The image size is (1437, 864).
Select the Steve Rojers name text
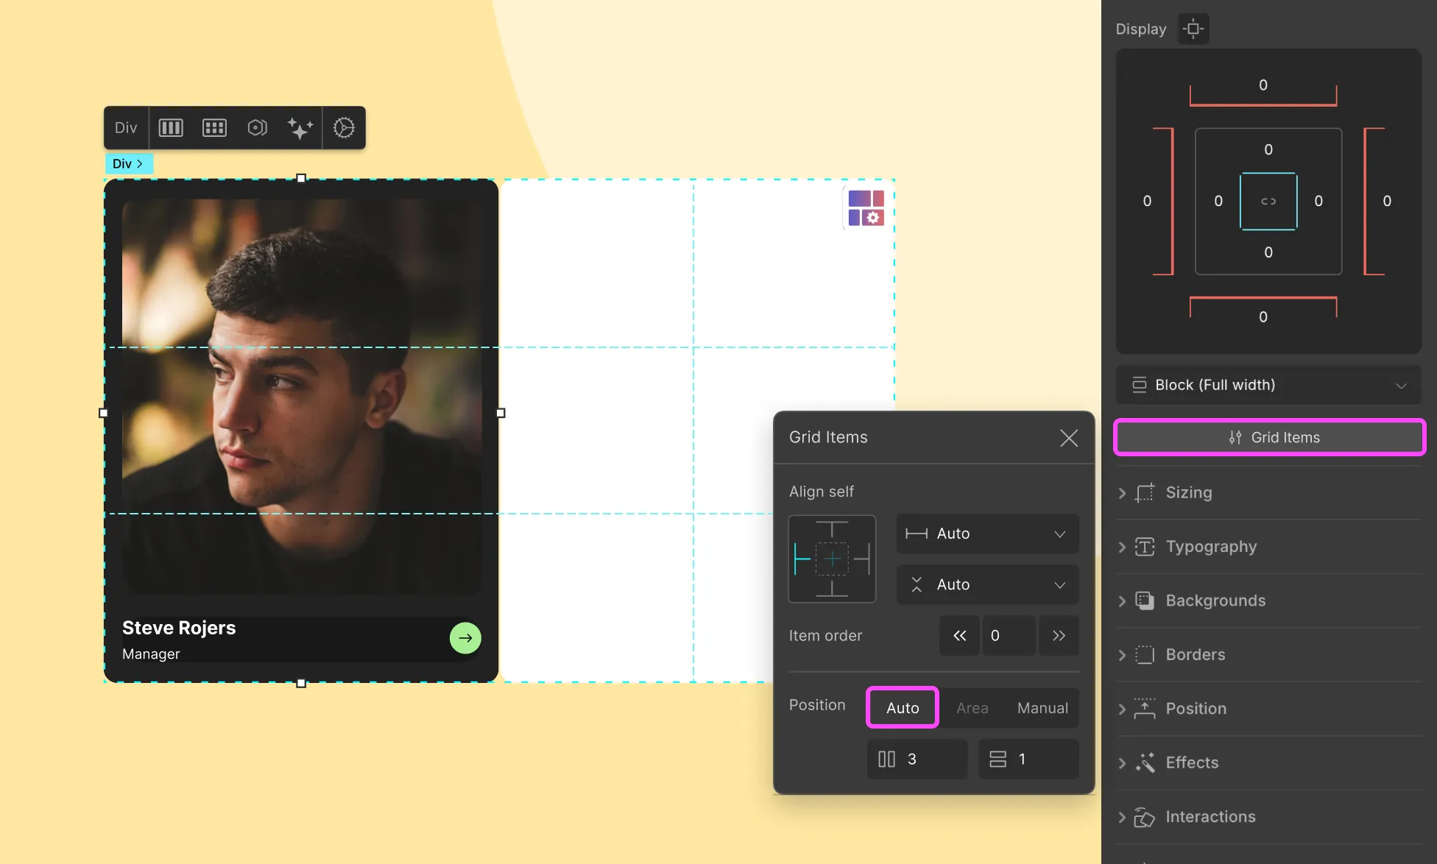click(x=179, y=628)
